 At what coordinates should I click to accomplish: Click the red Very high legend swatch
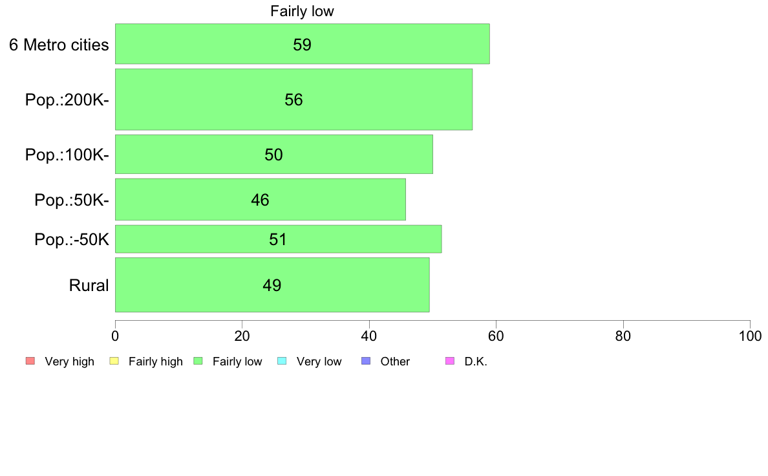click(x=30, y=361)
